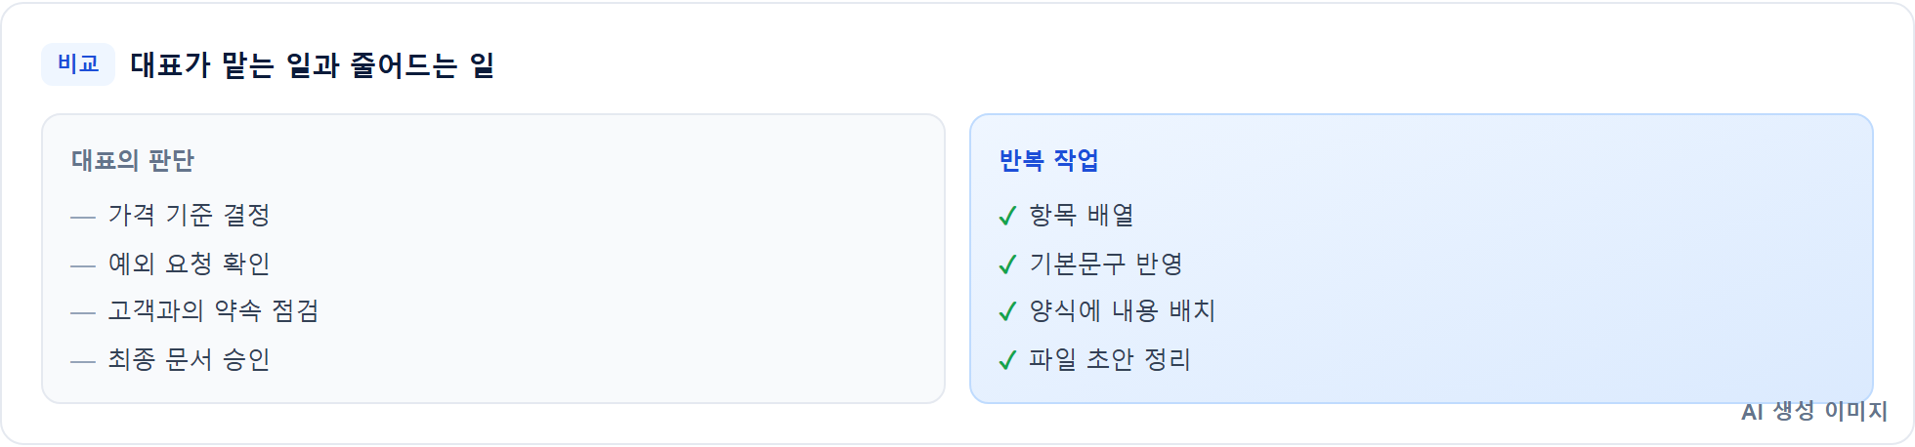Screen dimensions: 1915x447
Task: Select the 최종 문서 승인 item
Action: tap(190, 359)
